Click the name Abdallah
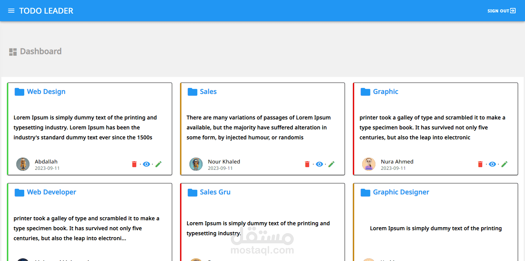 pyautogui.click(x=46, y=162)
